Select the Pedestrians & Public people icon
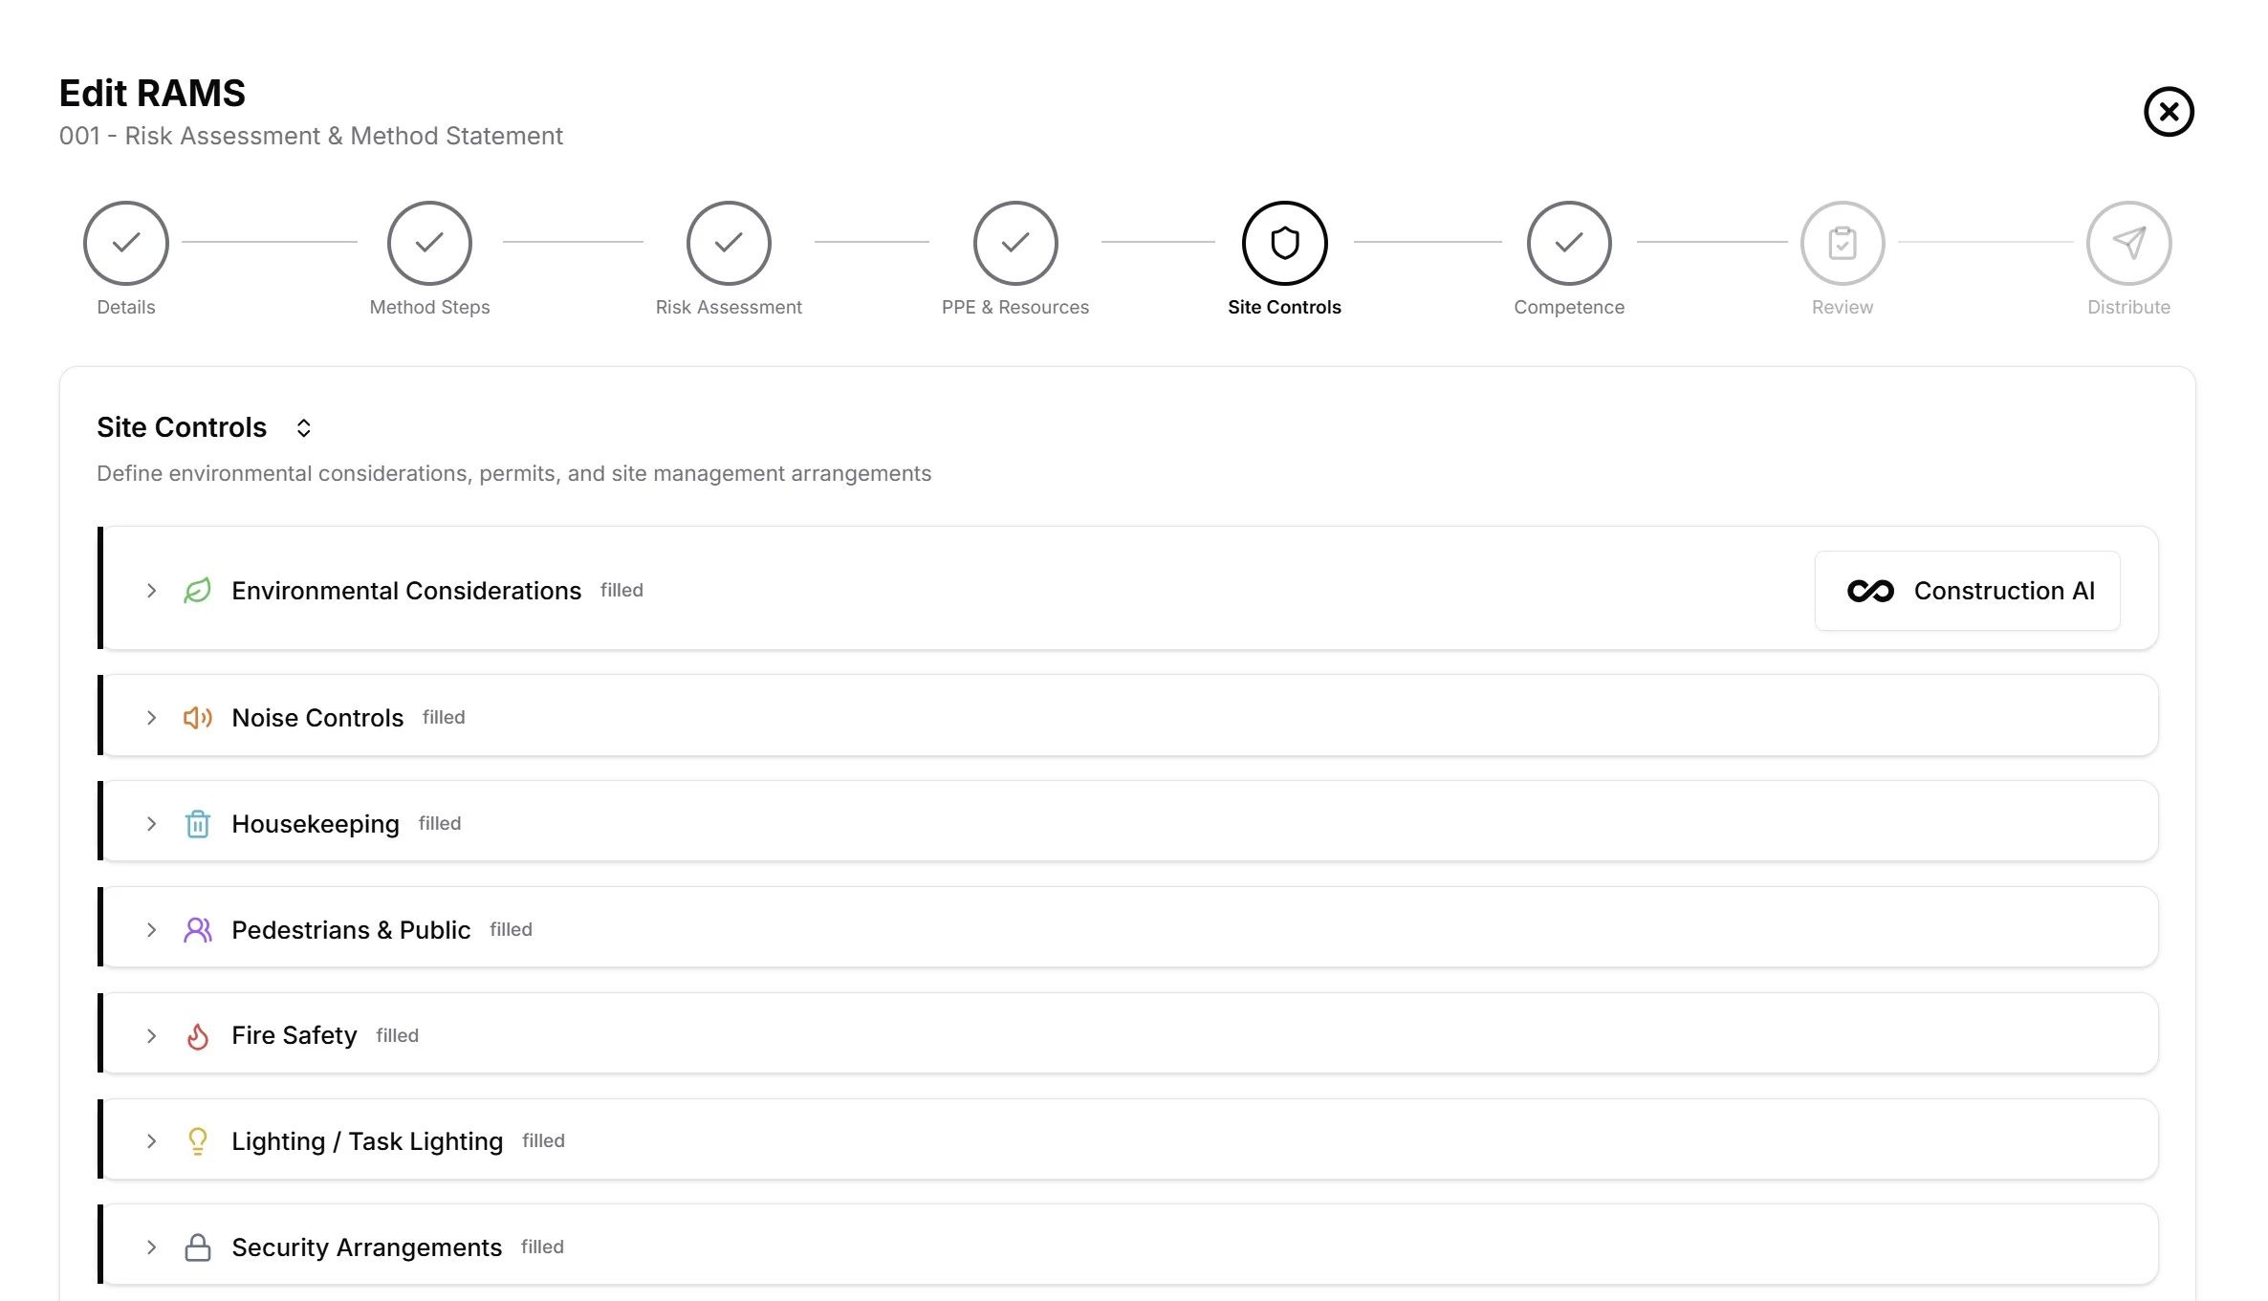This screenshot has height=1301, width=2268. pyautogui.click(x=198, y=929)
